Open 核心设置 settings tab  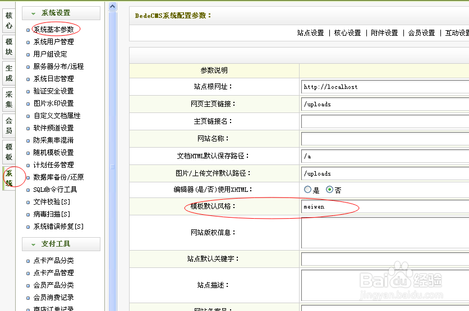pyautogui.click(x=348, y=33)
